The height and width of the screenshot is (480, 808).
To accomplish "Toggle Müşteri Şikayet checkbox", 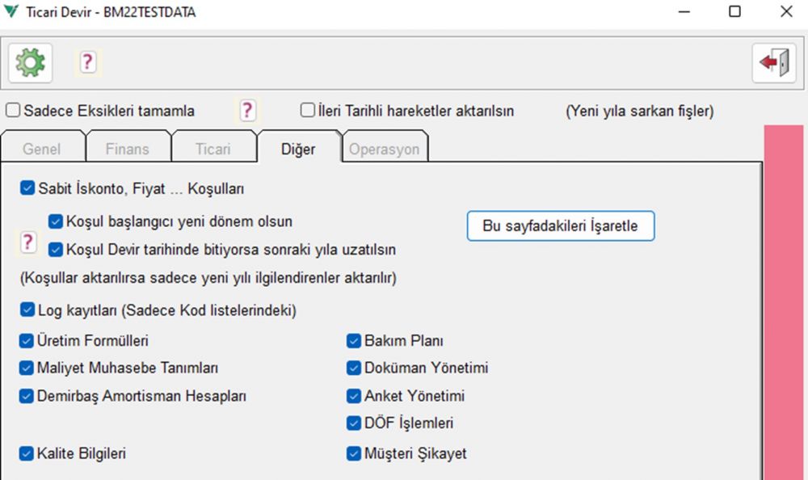I will (353, 453).
